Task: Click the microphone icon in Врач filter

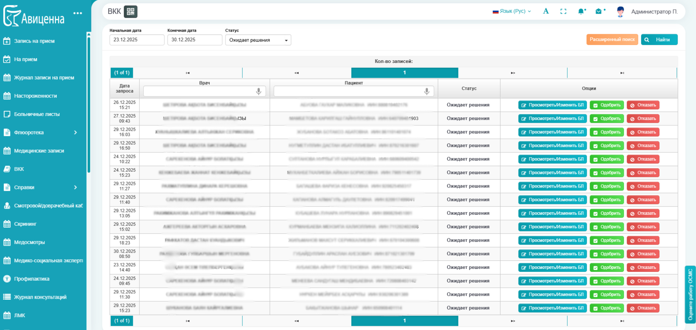Action: pyautogui.click(x=259, y=91)
